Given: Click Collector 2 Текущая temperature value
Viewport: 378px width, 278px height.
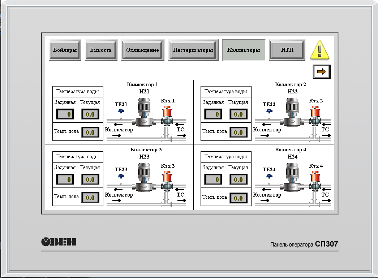Looking at the screenshot, I should (238, 115).
